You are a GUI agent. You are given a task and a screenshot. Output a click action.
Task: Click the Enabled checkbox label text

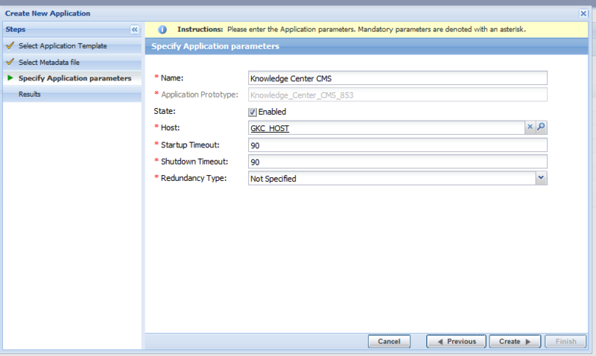272,112
